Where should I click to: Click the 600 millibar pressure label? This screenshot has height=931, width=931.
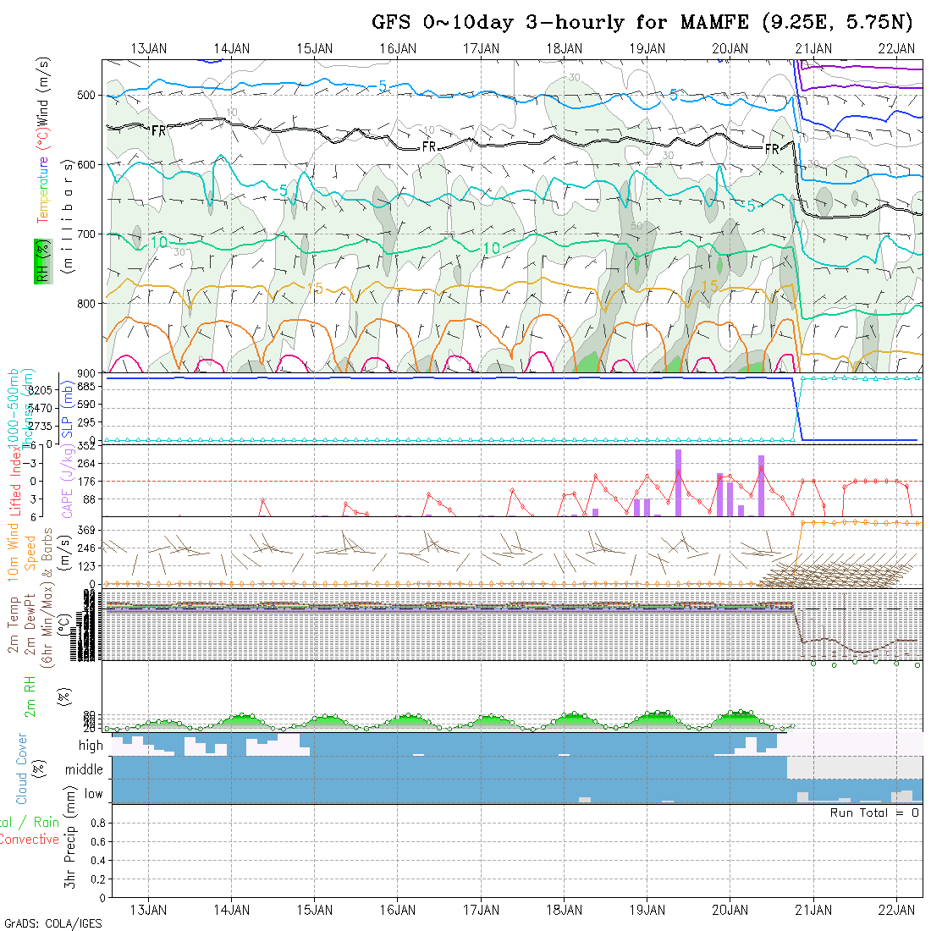tap(86, 164)
